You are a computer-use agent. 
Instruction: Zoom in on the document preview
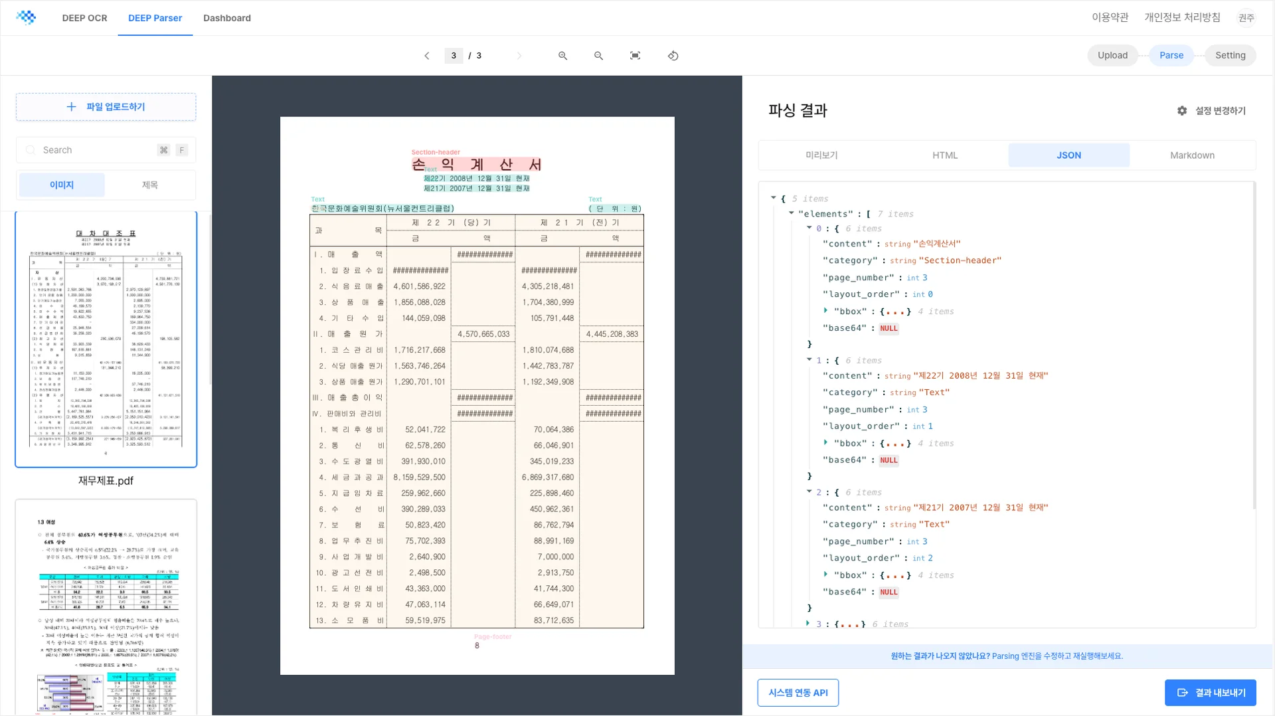562,55
